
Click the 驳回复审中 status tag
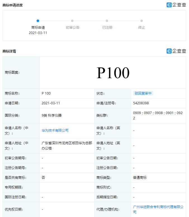click(143, 93)
